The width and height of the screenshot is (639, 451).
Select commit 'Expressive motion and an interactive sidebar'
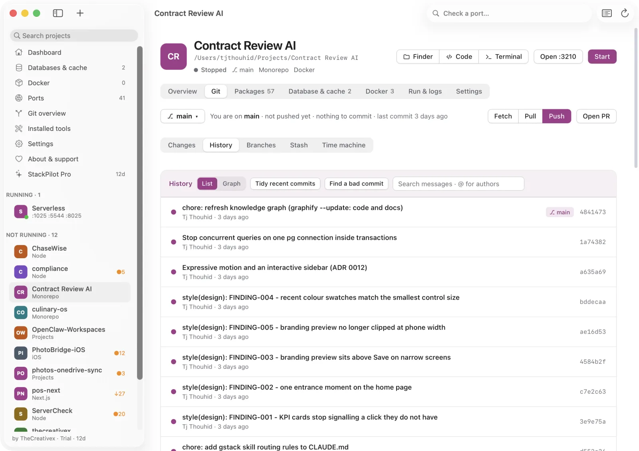388,272
